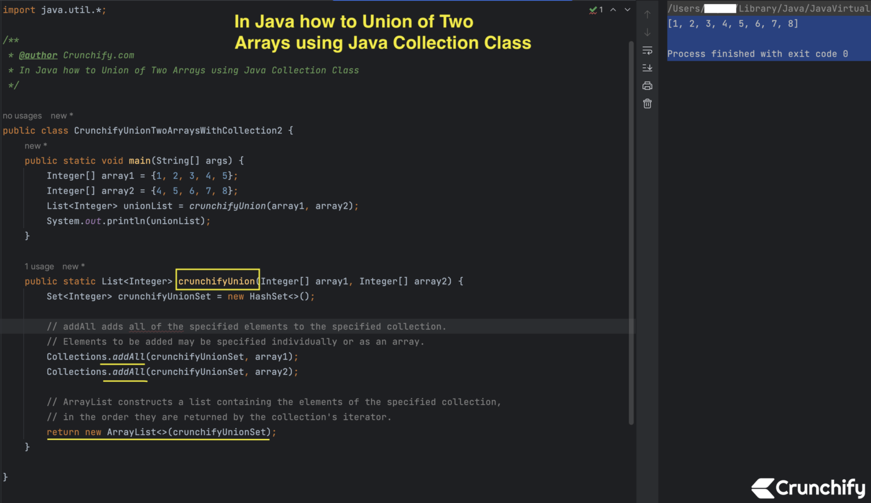Navigate to next problem with the down chevron
Screen dimensions: 871x503
(628, 10)
